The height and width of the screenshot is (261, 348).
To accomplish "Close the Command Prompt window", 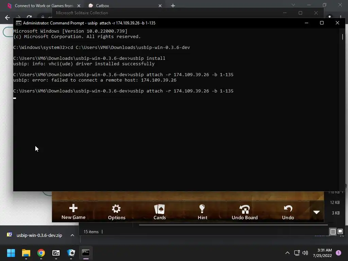I will (x=337, y=23).
